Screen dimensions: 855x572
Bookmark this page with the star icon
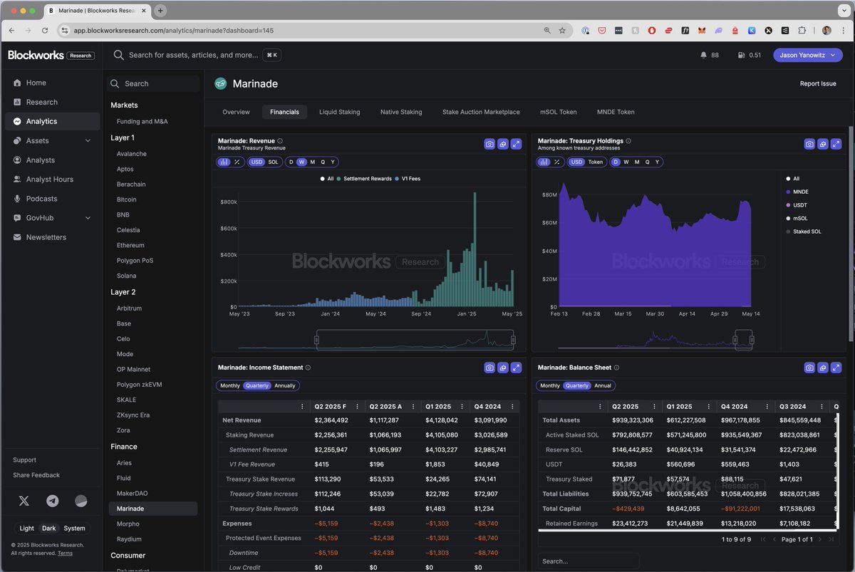click(x=562, y=31)
